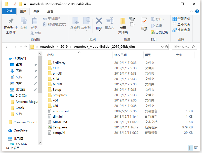
Task: Select Creative Cloud Files in navigation
Action: click(23, 122)
